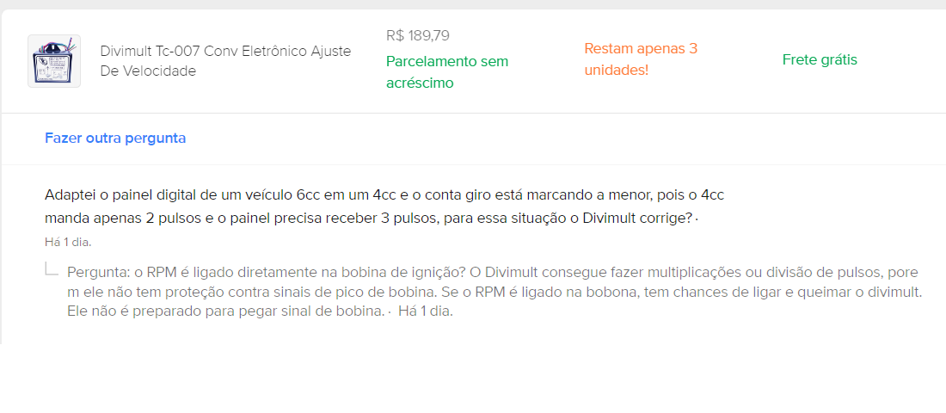Open the Divimult product thumbnail image
The height and width of the screenshot is (413, 946).
coord(54,61)
